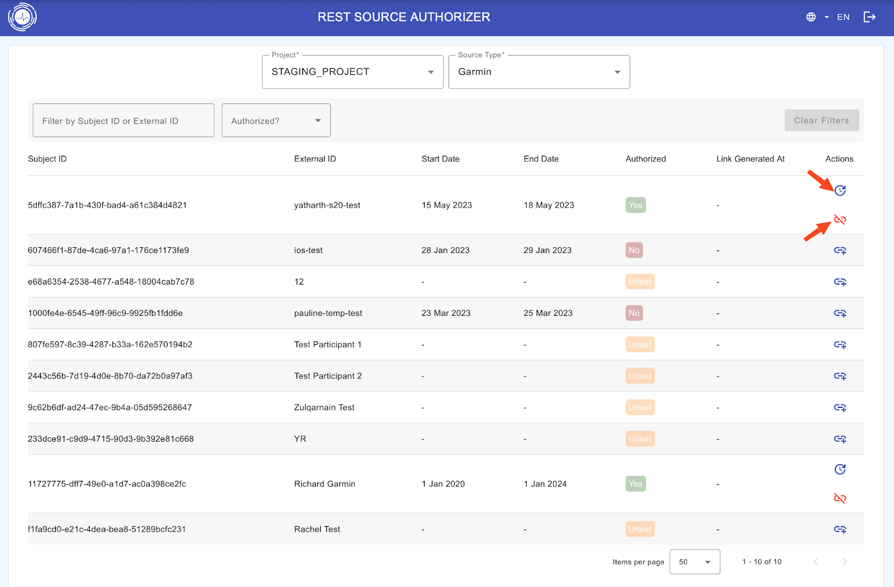894x587 pixels.
Task: Click the red unlink icon for Richard Garmin
Action: [x=840, y=498]
